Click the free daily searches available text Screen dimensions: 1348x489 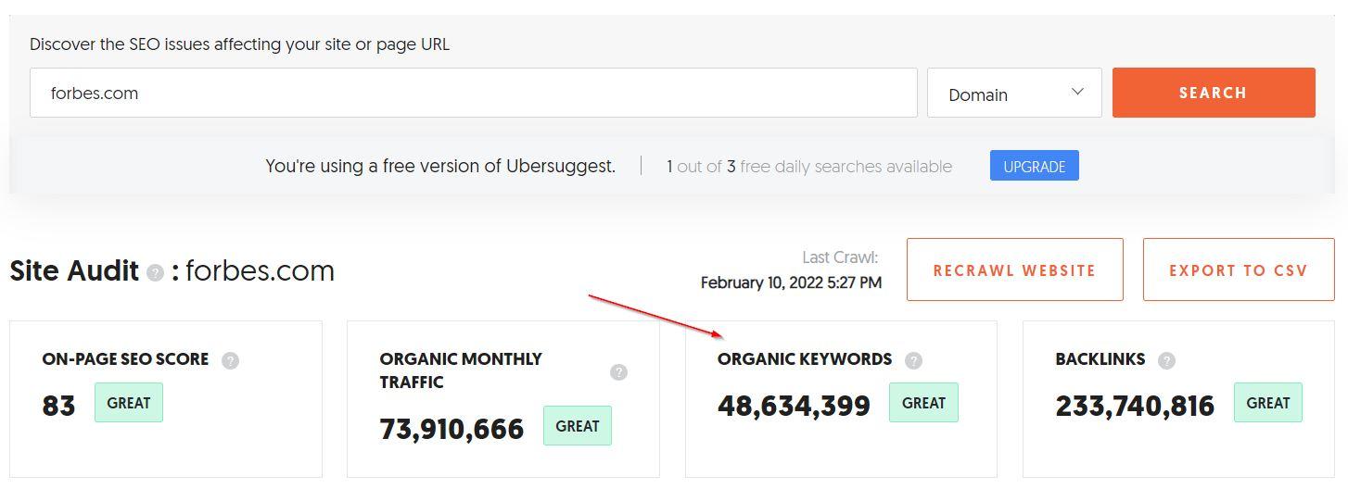(x=809, y=167)
